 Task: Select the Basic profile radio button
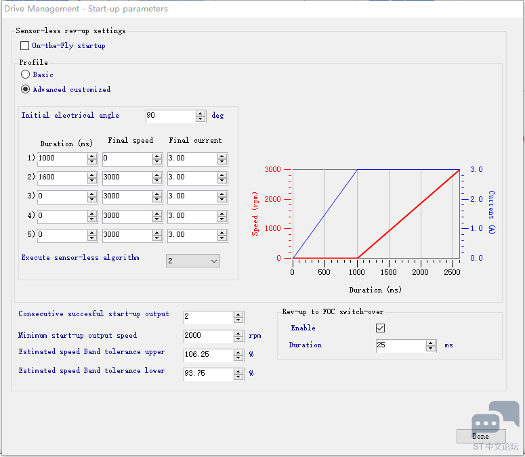pyautogui.click(x=26, y=74)
